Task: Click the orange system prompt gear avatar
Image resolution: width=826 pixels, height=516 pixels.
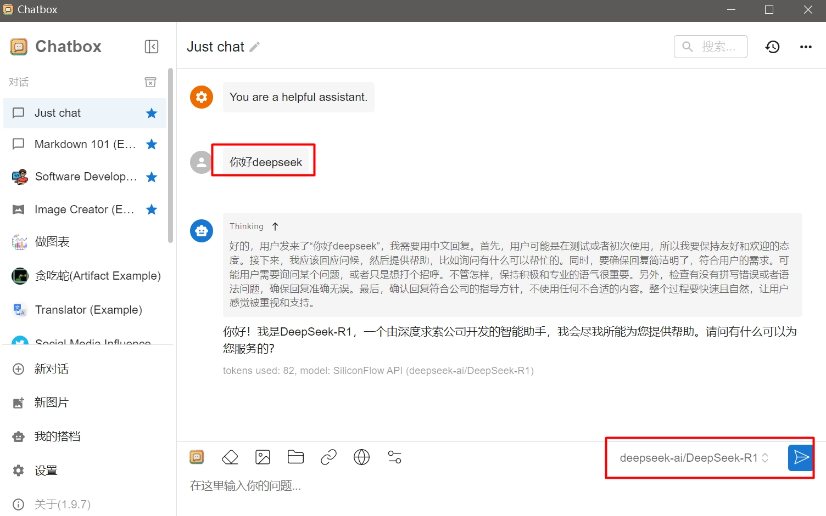Action: [x=202, y=97]
